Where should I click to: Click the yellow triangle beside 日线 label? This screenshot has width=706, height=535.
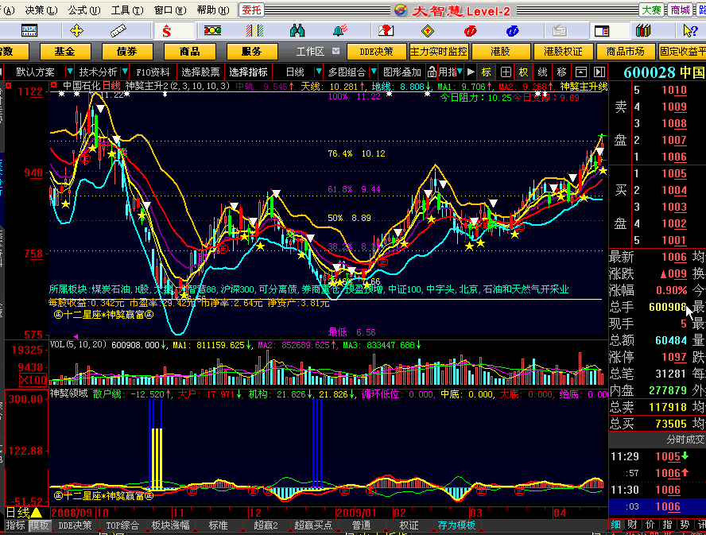(37, 513)
